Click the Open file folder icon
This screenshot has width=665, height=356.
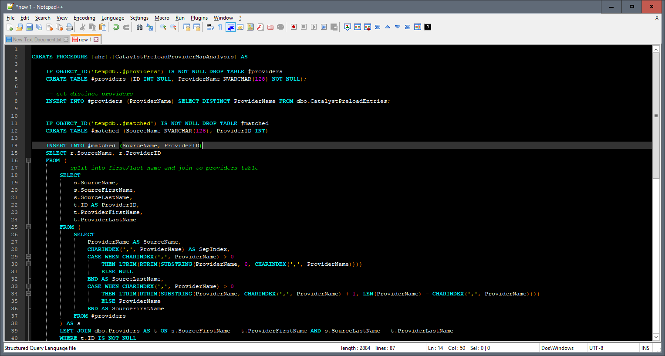[19, 27]
